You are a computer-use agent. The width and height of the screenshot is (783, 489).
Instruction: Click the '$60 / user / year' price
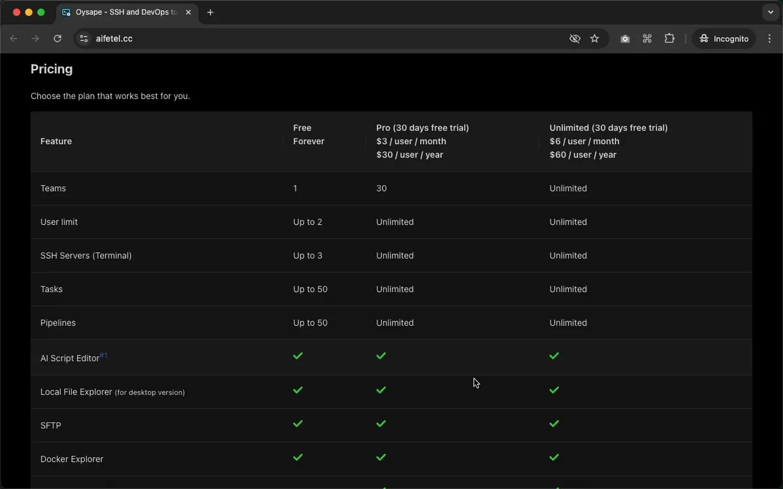coord(583,155)
